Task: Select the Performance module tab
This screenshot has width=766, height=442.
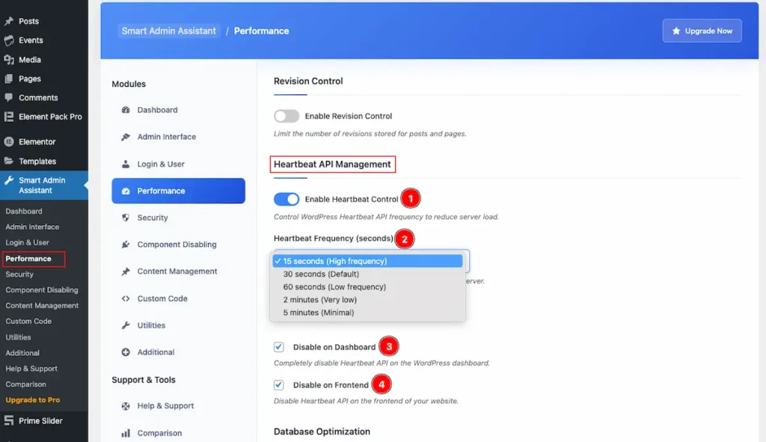Action: coord(178,191)
